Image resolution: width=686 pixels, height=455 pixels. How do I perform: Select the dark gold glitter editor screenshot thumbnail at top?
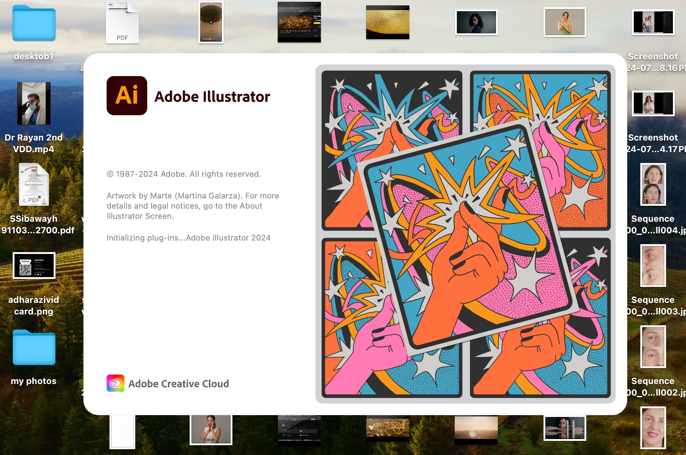[299, 22]
